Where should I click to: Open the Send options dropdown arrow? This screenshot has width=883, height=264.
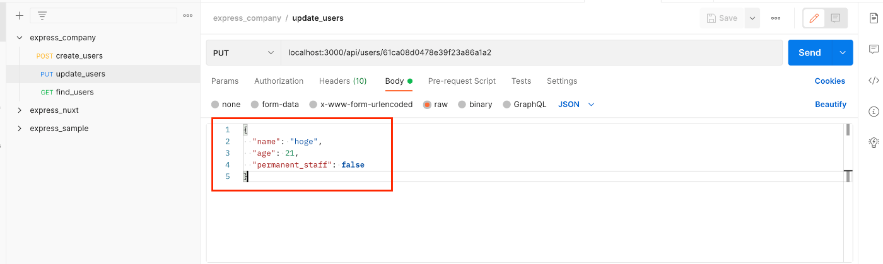tap(843, 53)
